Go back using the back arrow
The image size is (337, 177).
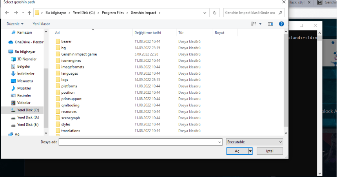pos(7,13)
